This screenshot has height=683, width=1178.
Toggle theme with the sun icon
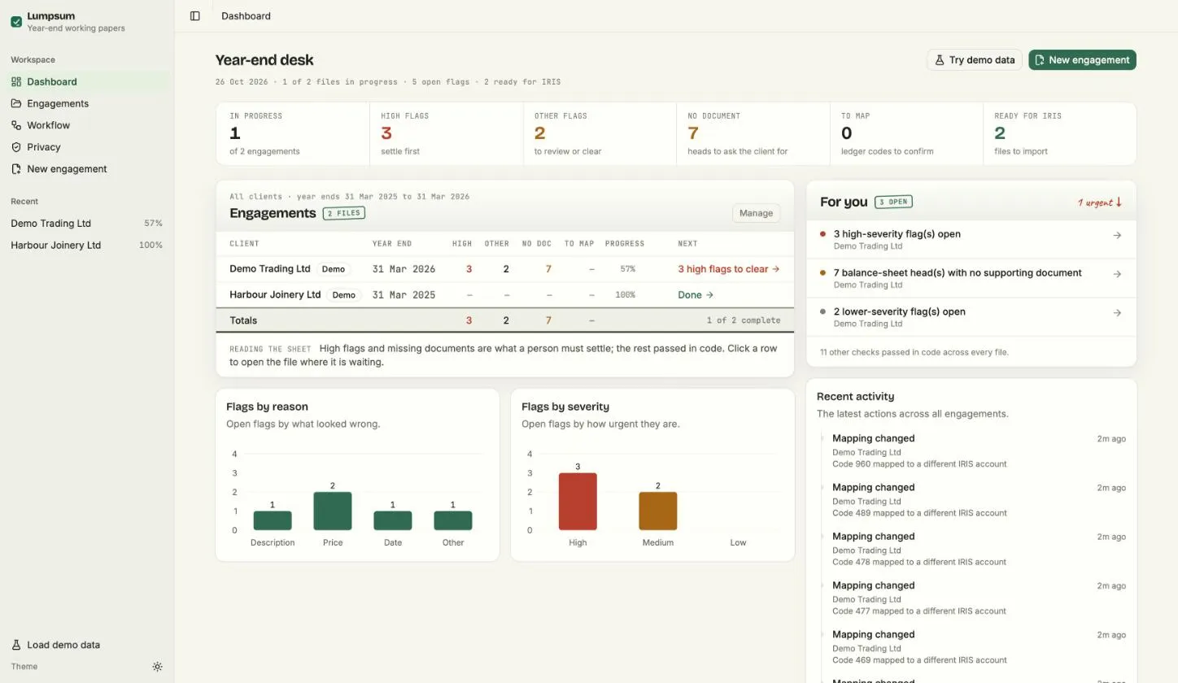(x=158, y=667)
